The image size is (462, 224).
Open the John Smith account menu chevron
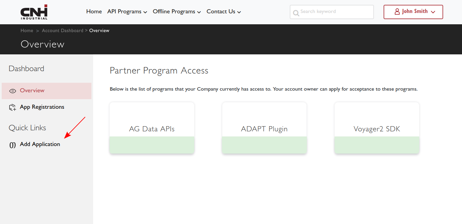click(433, 12)
